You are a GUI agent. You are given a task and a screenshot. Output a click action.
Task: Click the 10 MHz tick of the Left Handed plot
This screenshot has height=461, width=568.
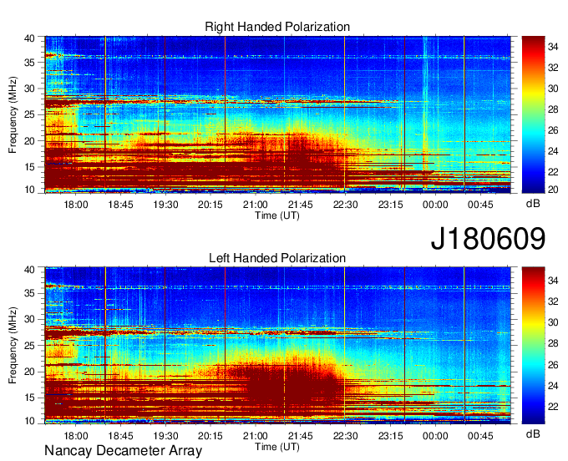[x=29, y=421]
